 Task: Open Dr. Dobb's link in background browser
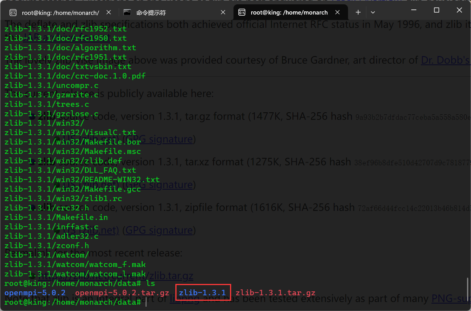click(x=446, y=60)
